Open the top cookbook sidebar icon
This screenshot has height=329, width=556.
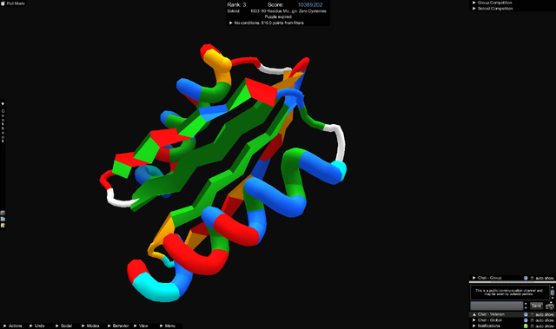(3, 213)
